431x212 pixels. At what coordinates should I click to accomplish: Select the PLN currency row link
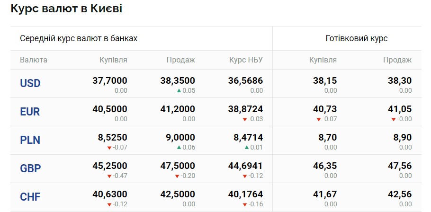30,140
